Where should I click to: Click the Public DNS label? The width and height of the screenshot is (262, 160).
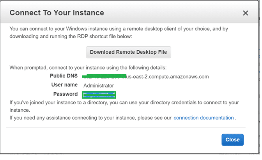64,76
